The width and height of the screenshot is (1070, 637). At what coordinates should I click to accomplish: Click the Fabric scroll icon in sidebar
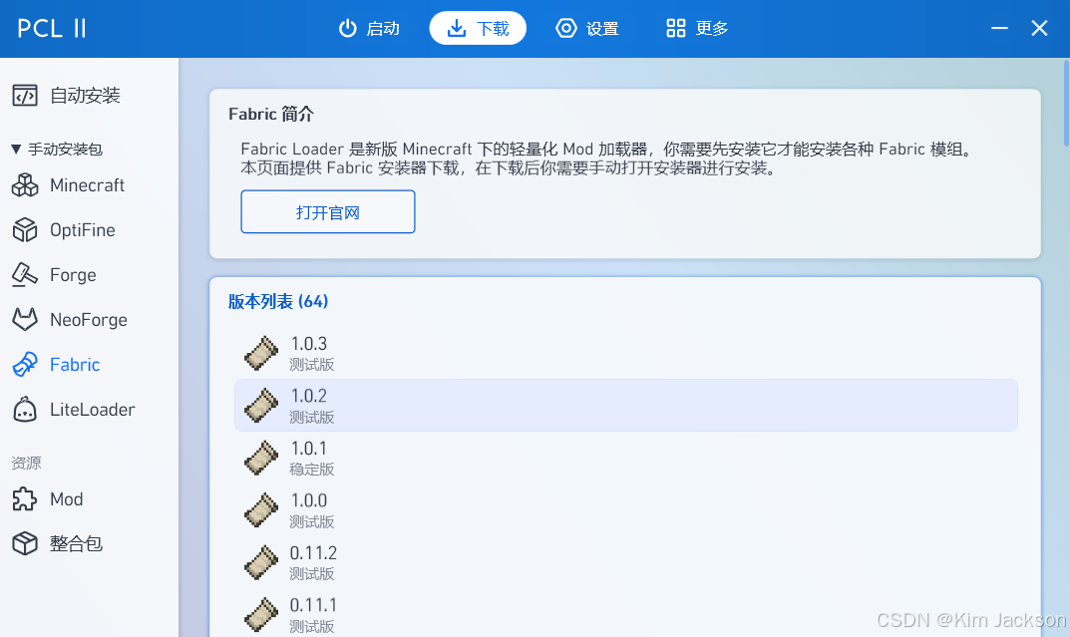[25, 365]
